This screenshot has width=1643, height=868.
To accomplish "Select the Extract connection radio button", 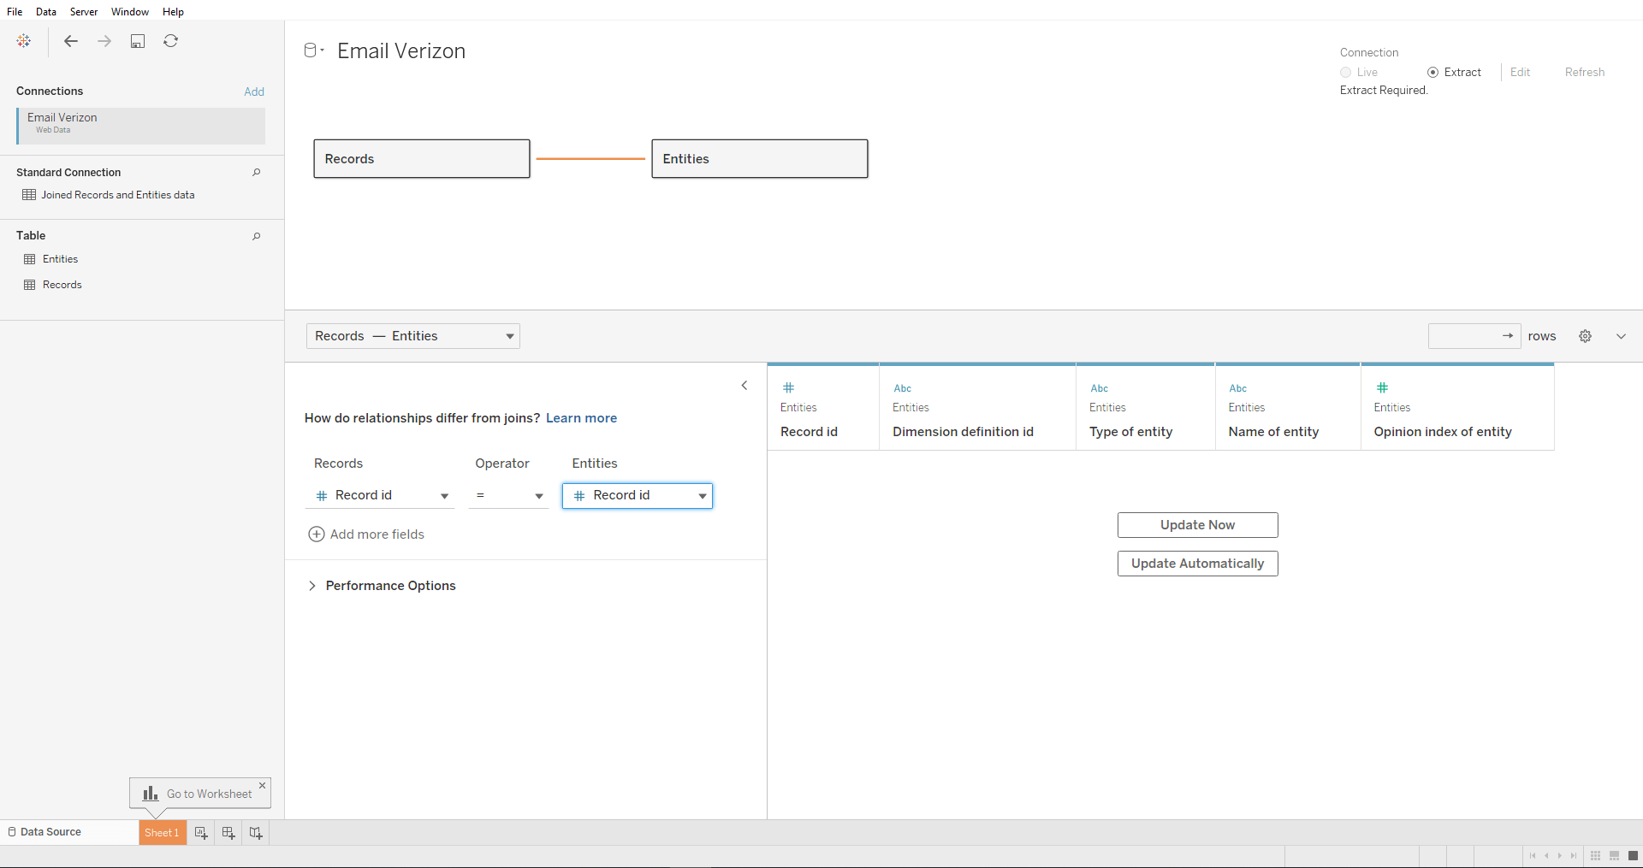I will pos(1433,73).
